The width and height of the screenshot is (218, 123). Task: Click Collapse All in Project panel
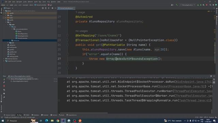tap(49, 8)
